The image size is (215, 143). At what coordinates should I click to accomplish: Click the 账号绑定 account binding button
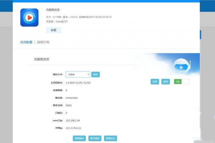[95, 138]
